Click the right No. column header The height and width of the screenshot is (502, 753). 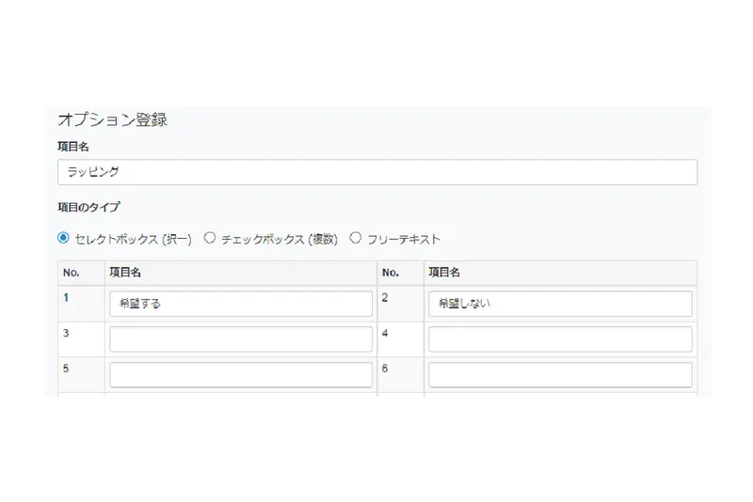click(401, 273)
